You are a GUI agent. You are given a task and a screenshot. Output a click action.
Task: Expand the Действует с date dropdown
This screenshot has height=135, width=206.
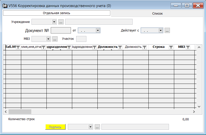(160, 30)
